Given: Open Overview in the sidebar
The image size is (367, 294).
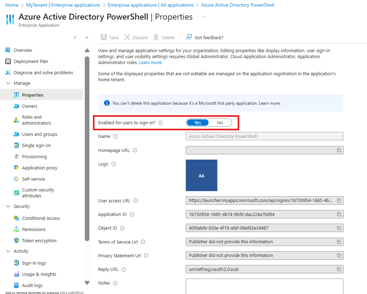Looking at the screenshot, I should point(23,50).
